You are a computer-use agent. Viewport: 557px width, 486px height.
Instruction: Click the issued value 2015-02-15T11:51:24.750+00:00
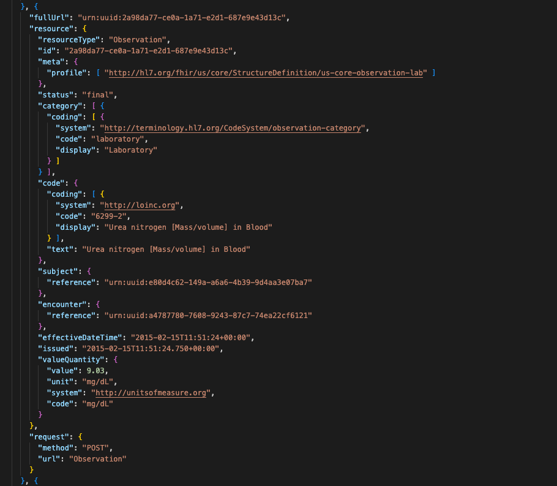(151, 349)
